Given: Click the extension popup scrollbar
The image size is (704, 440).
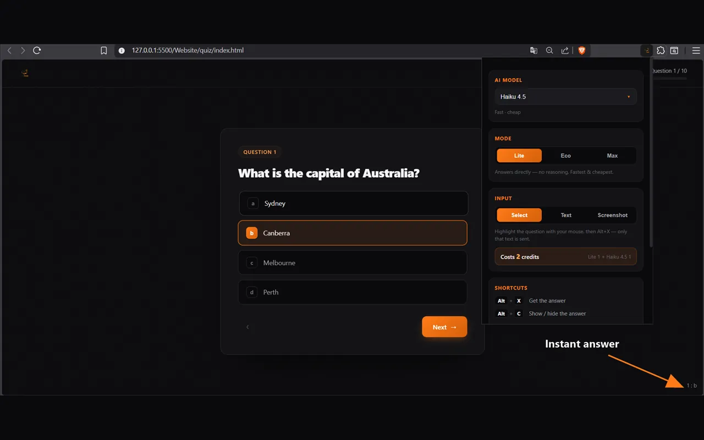Looking at the screenshot, I should tap(651, 154).
